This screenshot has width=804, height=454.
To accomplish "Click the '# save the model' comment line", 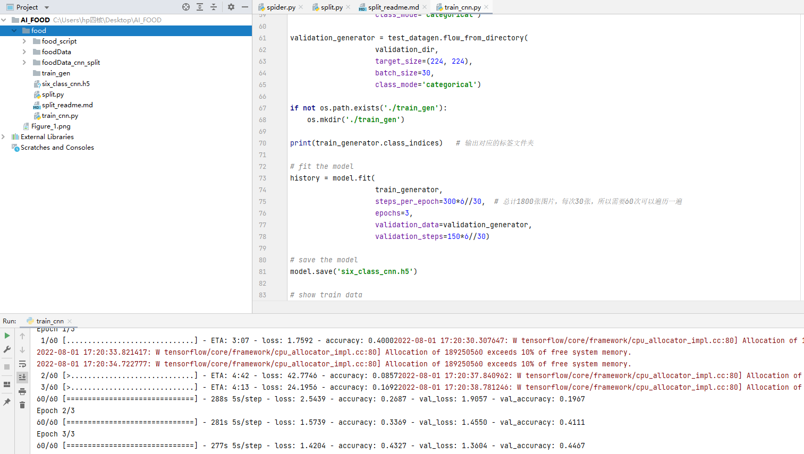I will (x=324, y=260).
